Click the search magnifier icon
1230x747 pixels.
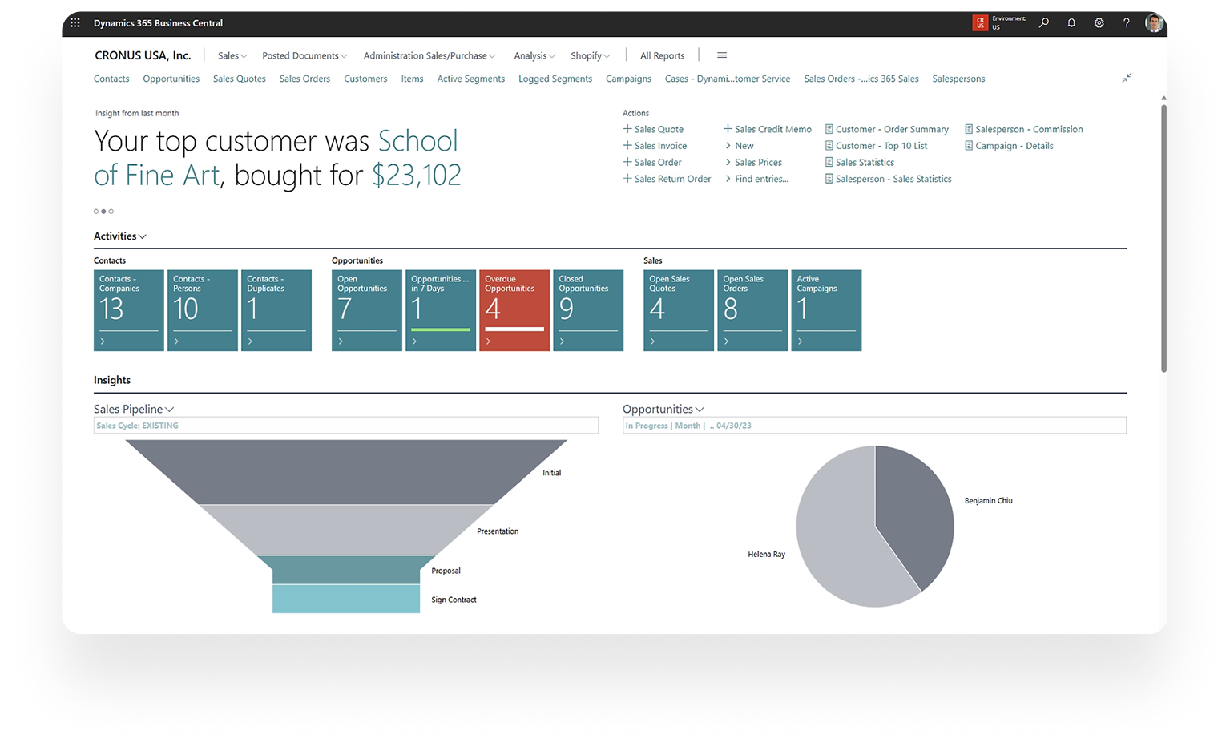click(x=1044, y=23)
